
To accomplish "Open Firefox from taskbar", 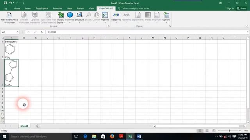I will coord(112,136).
